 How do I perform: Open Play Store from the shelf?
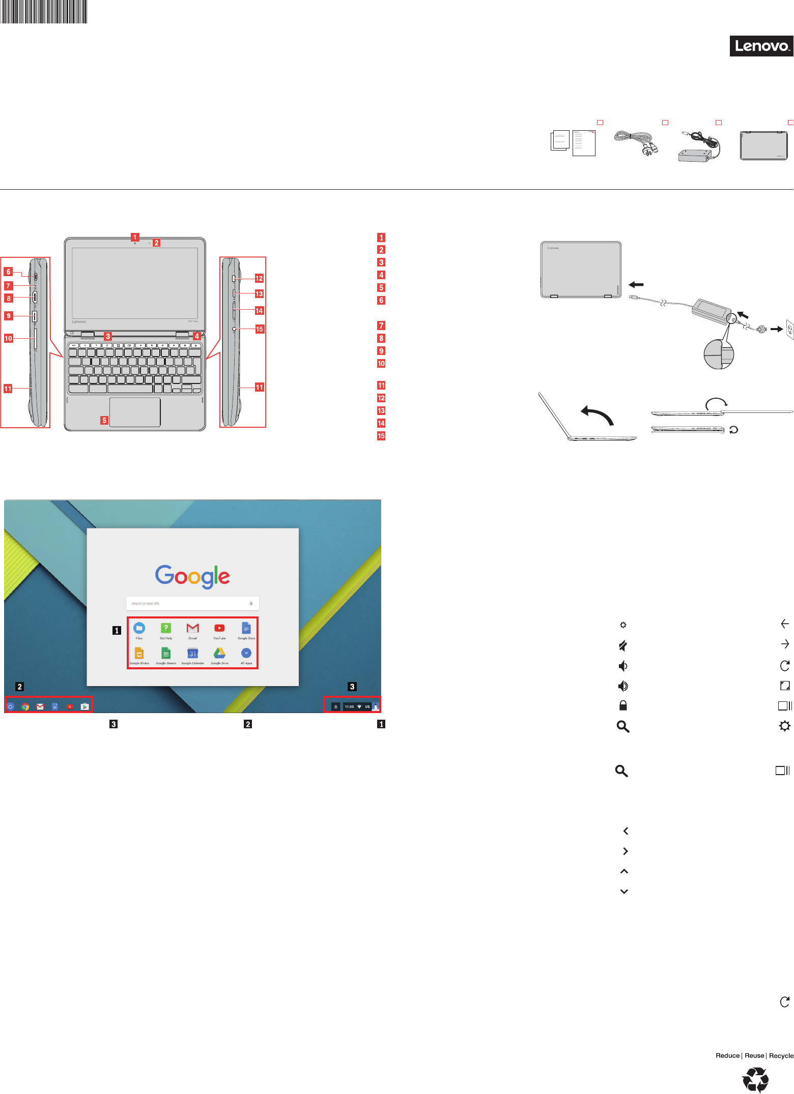(85, 706)
